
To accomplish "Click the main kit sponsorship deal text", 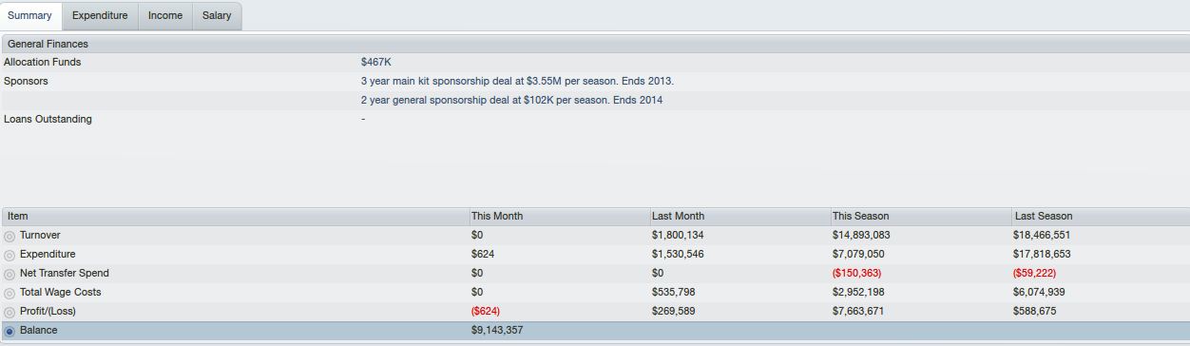I will pos(517,81).
